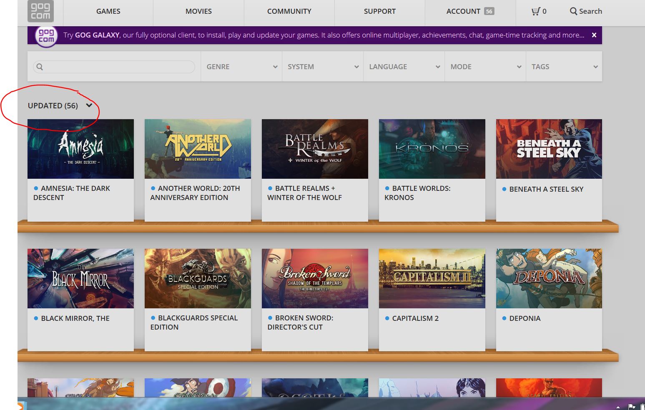
Task: Click the blue update dot beside Battle Worlds
Action: pos(387,188)
